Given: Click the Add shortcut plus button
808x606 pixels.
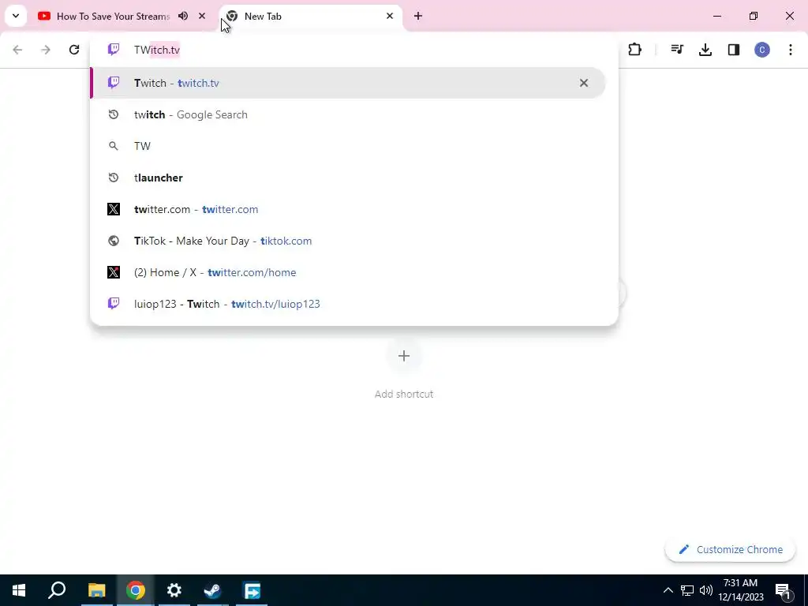Looking at the screenshot, I should point(404,356).
